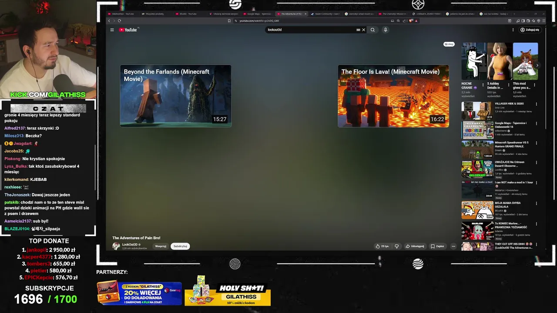Screen dimensions: 557x313
Task: Clear the lookout3d search text
Action: (x=364, y=30)
